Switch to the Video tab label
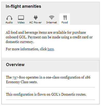The height and width of the screenshot is (106, 101). (21, 23)
